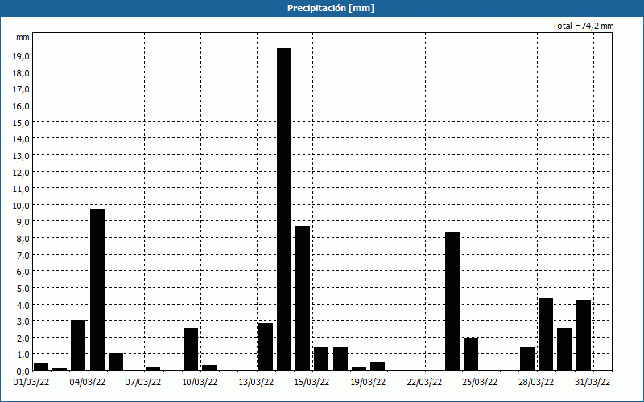Click the "8,0" y-axis label
The height and width of the screenshot is (402, 644).
click(x=23, y=238)
